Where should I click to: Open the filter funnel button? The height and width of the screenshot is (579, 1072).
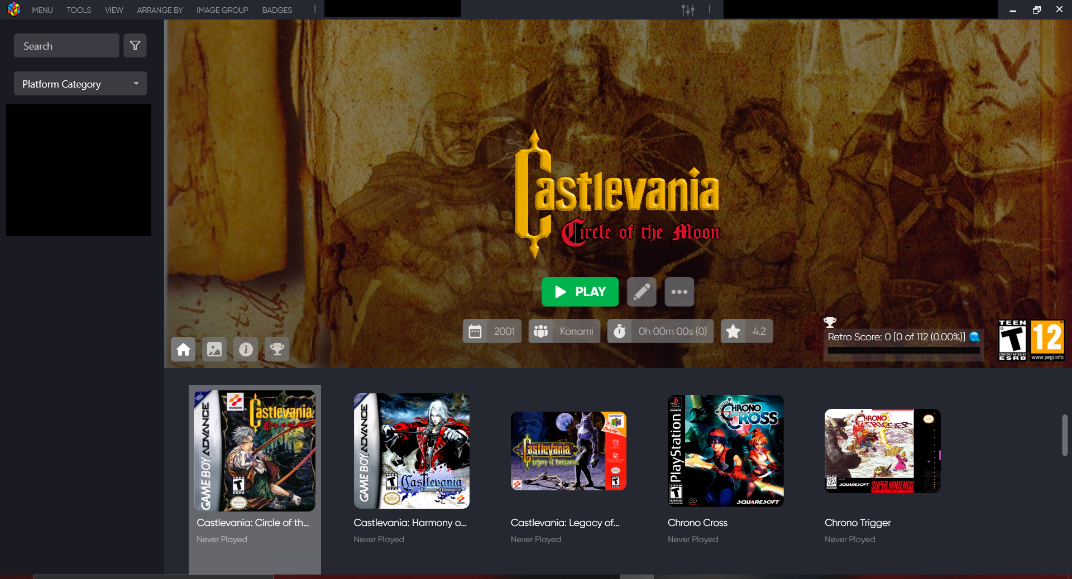[x=135, y=46]
